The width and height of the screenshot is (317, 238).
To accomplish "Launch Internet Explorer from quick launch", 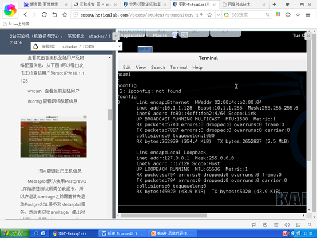I will [x=36, y=233].
